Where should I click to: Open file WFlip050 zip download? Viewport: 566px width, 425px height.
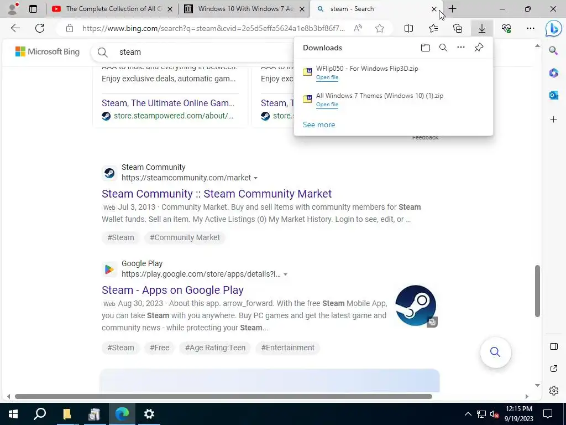point(327,77)
